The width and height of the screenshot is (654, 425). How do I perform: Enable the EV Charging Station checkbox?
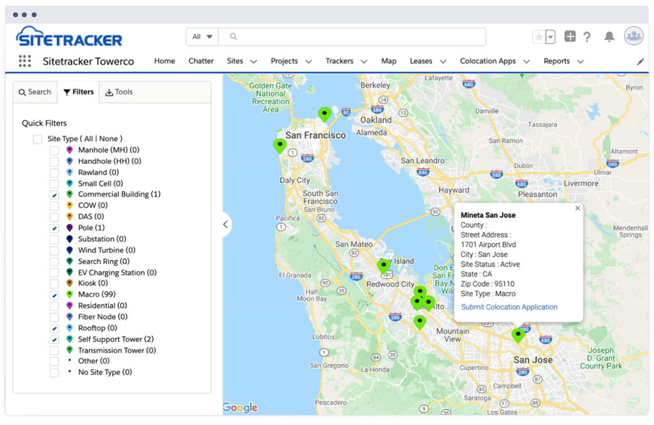(54, 273)
